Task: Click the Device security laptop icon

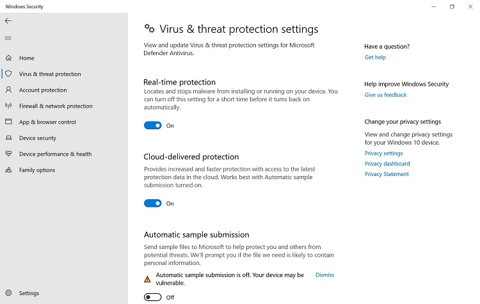Action: pos(8,138)
